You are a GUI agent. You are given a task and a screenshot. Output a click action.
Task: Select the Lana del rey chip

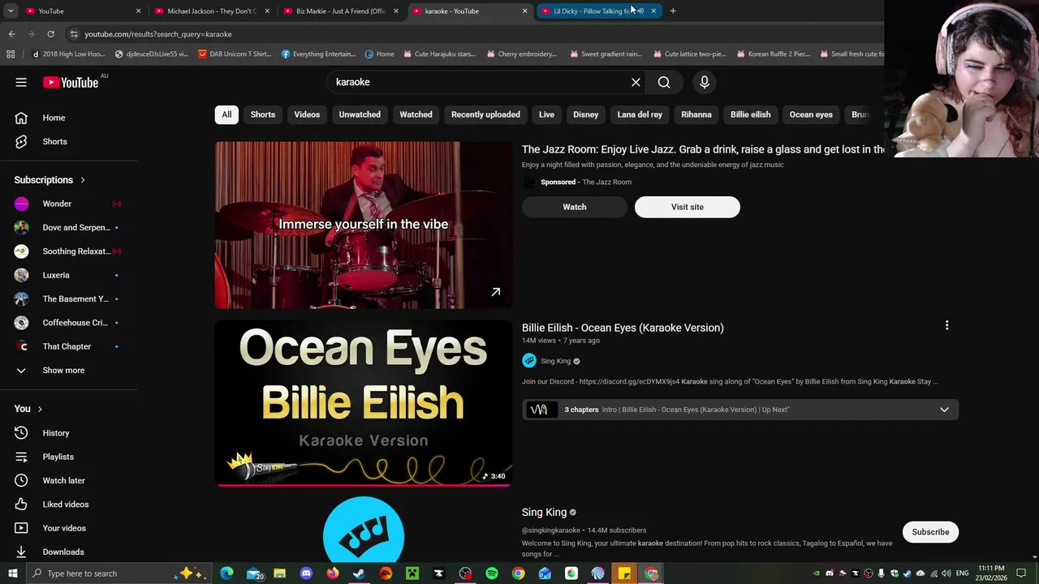640,114
